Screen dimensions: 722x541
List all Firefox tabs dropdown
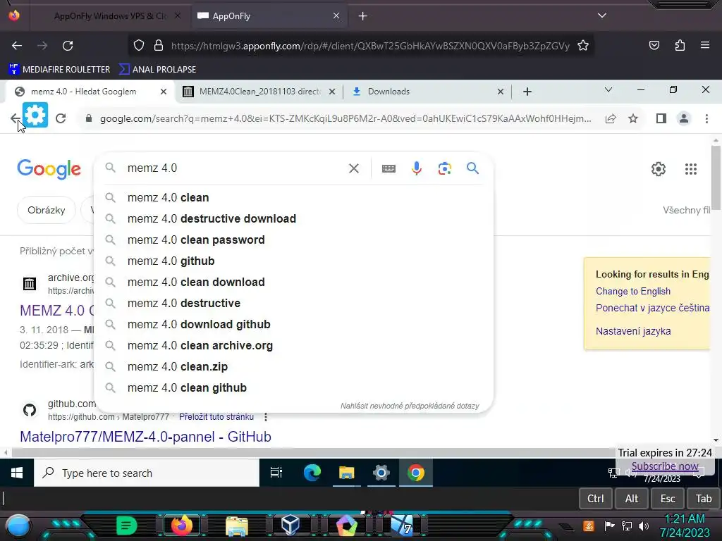[x=602, y=15]
